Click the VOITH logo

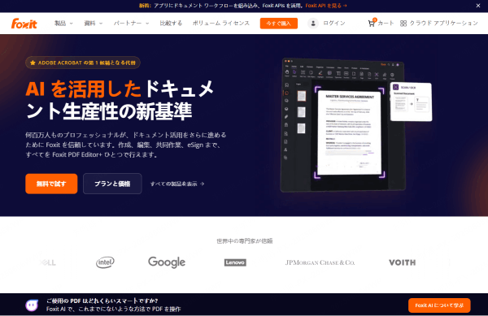402,262
